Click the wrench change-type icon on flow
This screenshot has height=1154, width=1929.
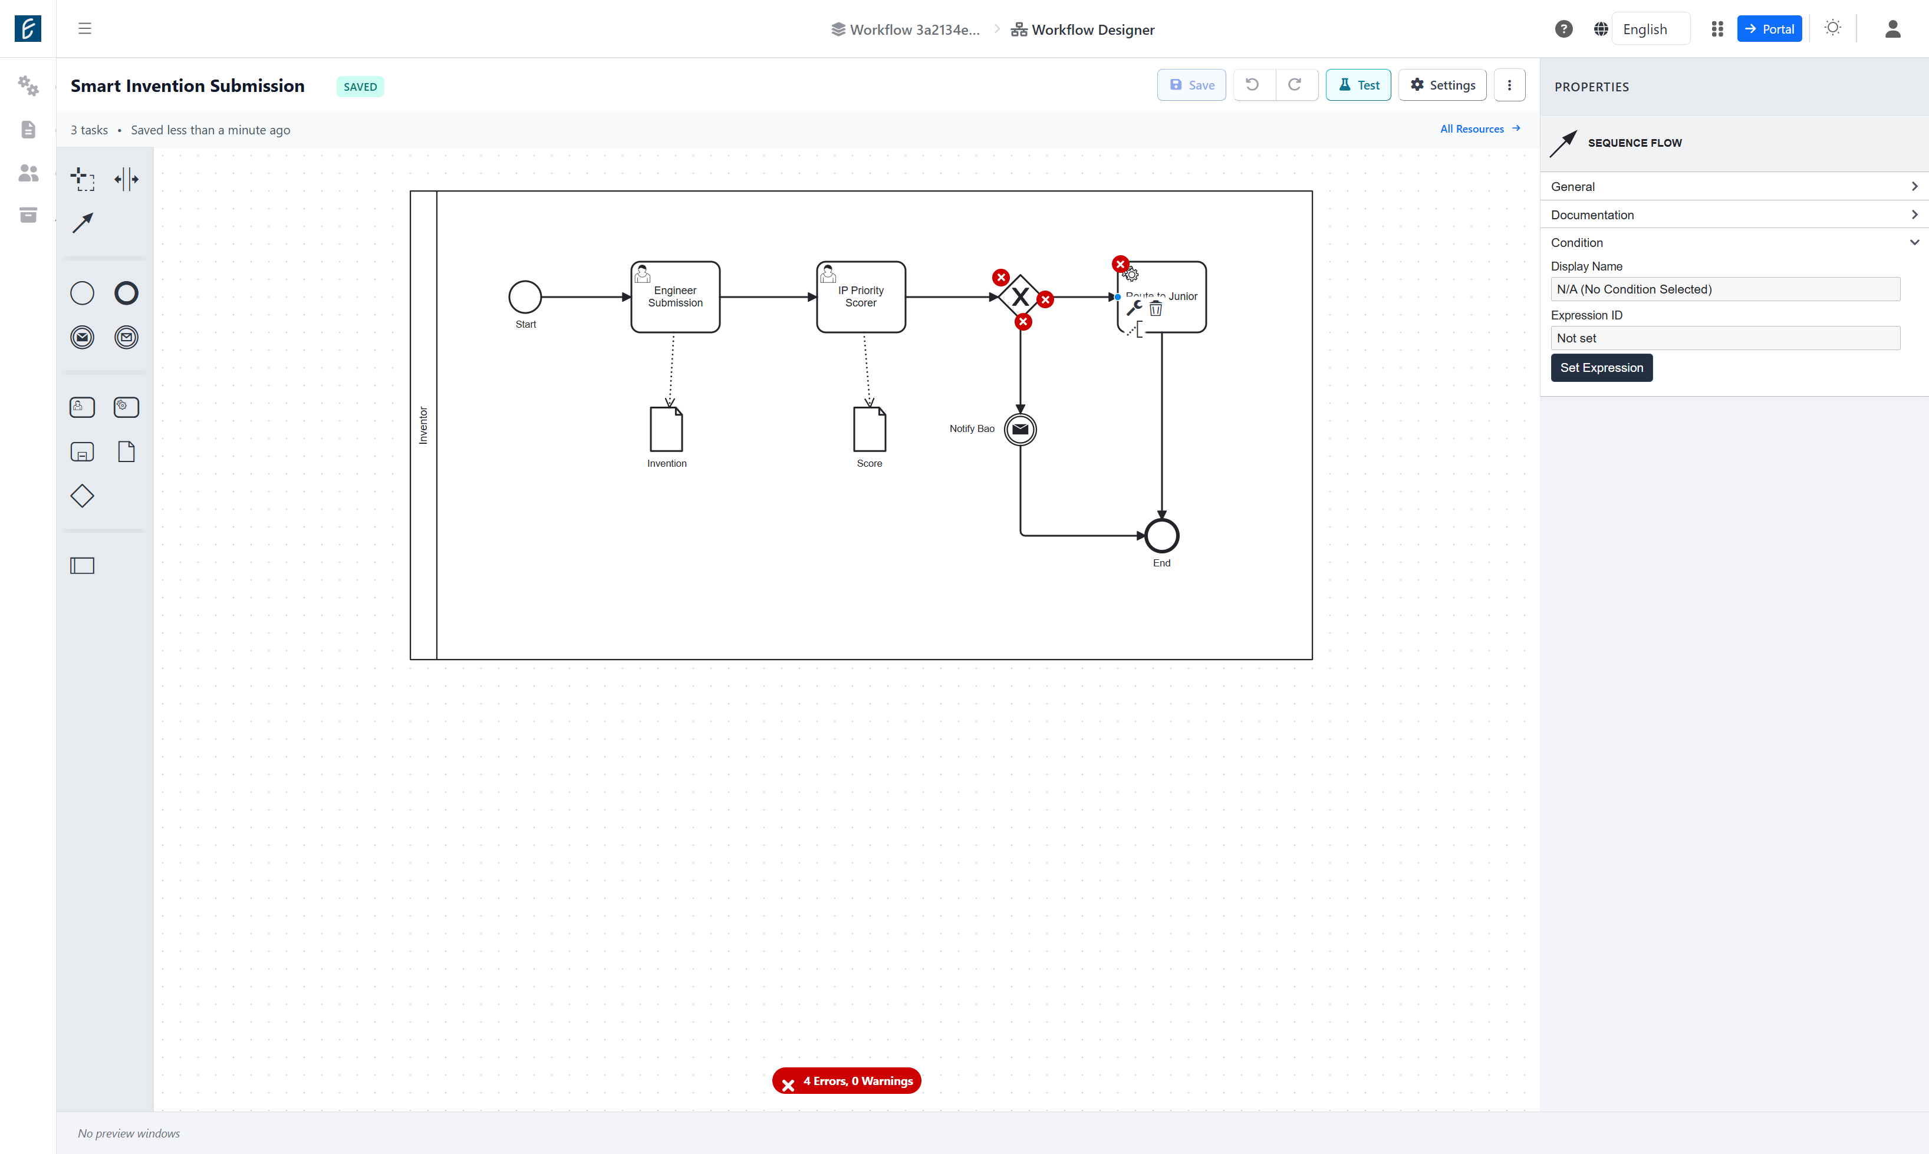tap(1134, 309)
